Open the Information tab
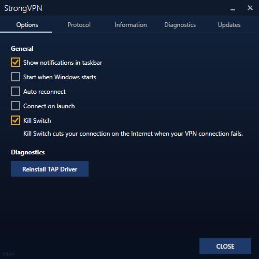 click(131, 25)
